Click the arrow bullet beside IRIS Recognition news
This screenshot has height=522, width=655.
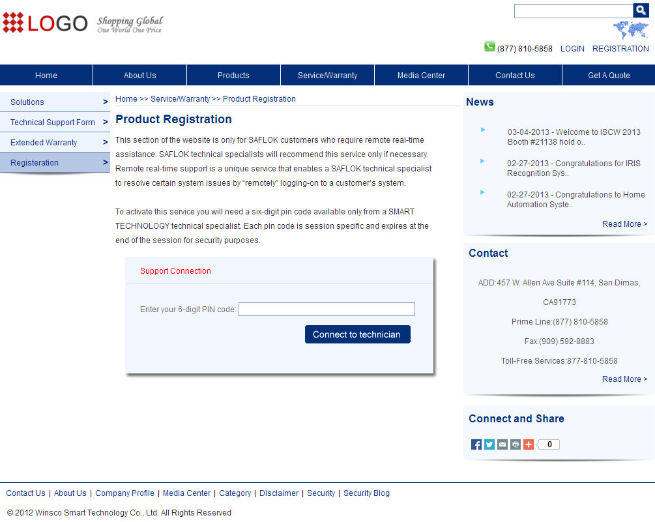click(482, 161)
